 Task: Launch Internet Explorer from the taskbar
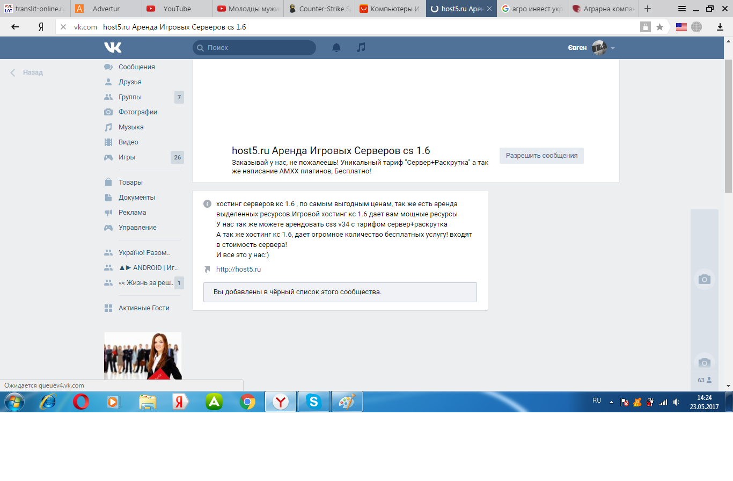(48, 402)
